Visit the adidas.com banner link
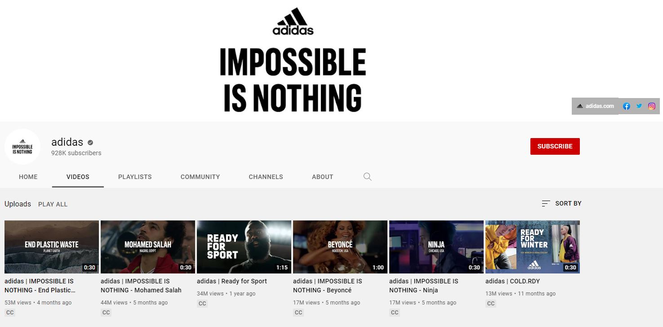Screen dimensions: 663x327 (x=595, y=106)
